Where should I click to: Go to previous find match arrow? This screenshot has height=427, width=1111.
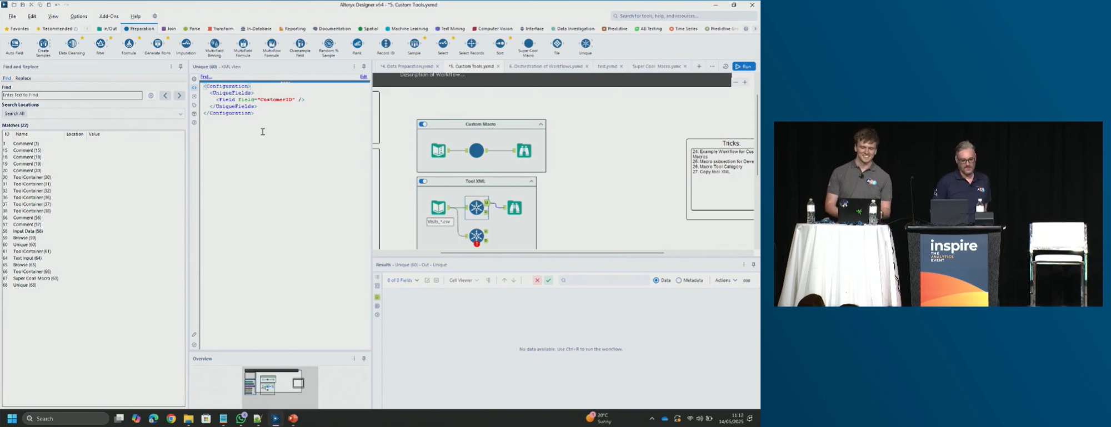coord(166,96)
